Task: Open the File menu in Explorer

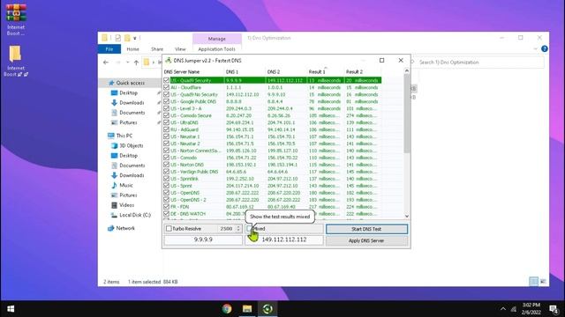Action: coord(109,49)
